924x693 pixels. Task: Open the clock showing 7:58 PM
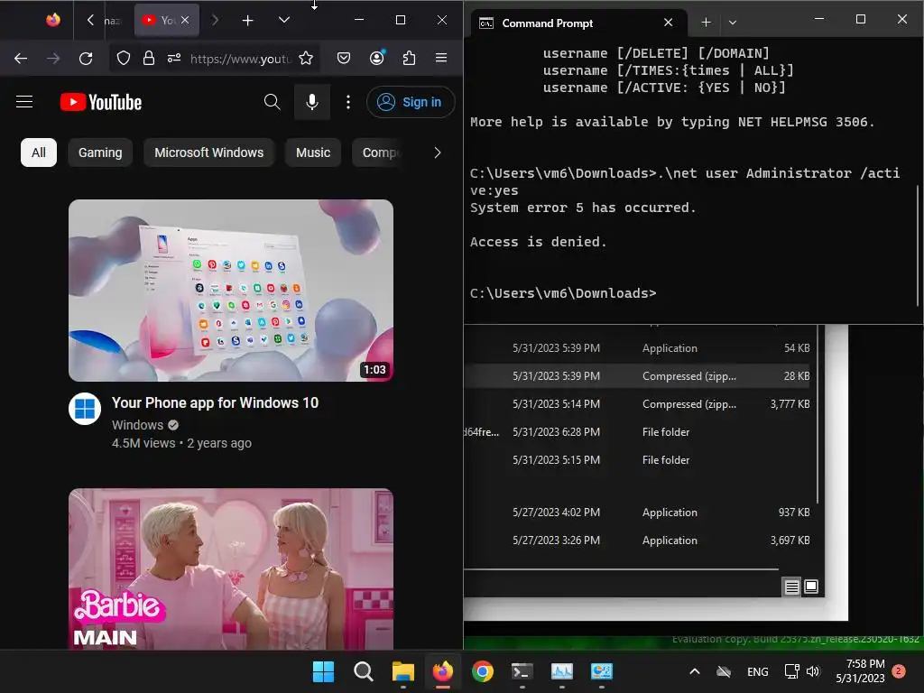pos(860,671)
